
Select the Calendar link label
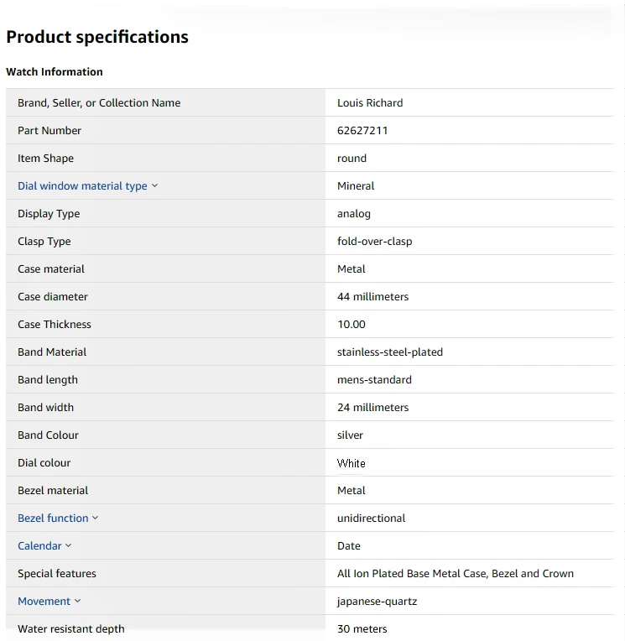[x=39, y=546]
